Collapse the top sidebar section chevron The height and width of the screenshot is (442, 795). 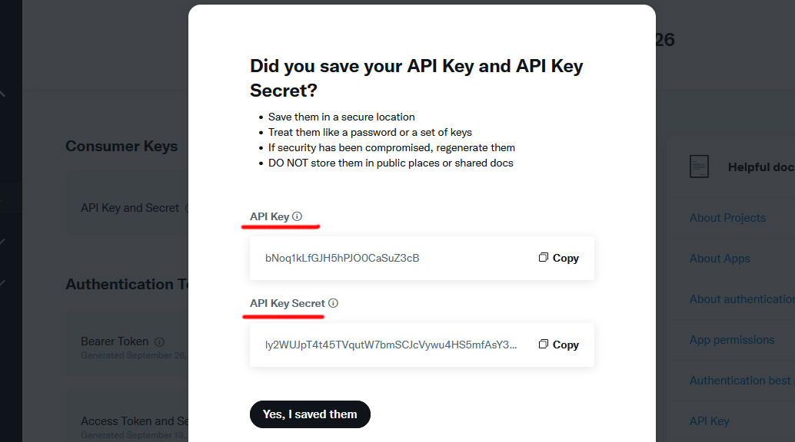coord(2,94)
